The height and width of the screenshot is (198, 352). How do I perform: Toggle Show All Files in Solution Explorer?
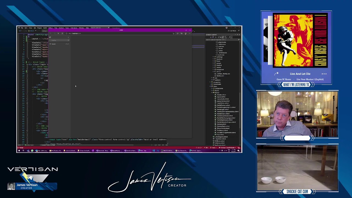223,37
